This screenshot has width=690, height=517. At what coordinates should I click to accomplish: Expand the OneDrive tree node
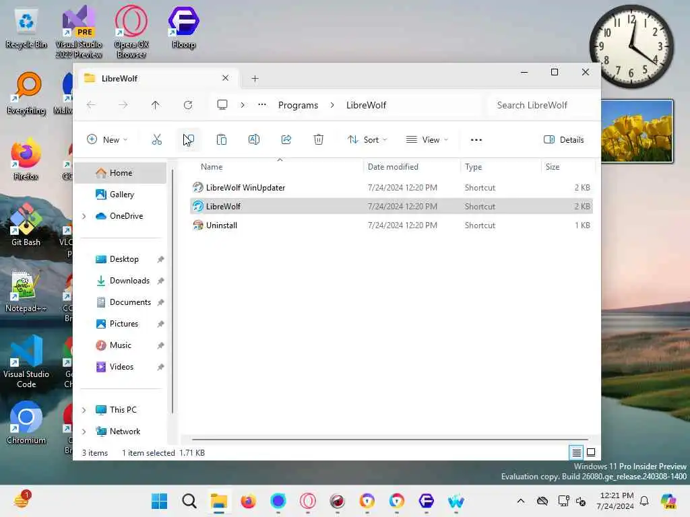click(x=84, y=216)
